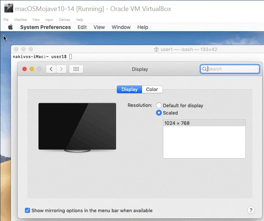Select the Scaled resolution option
The height and width of the screenshot is (221, 264).
coord(159,113)
